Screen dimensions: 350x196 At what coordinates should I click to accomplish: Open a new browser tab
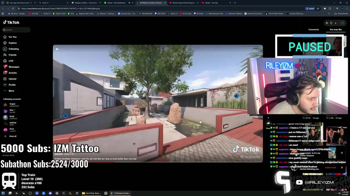click(x=235, y=3)
